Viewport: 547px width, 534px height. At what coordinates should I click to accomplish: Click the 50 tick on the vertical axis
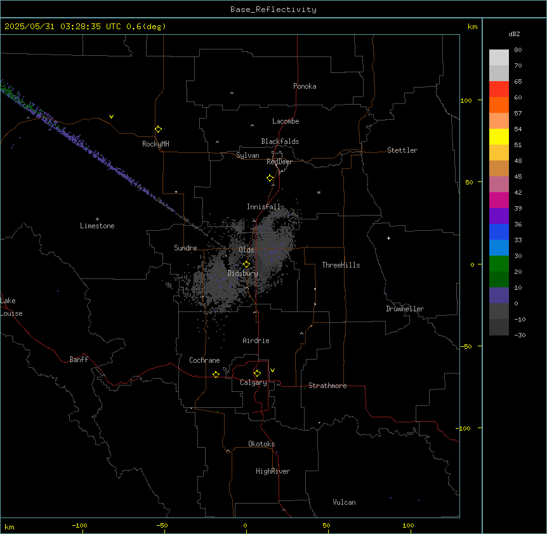[469, 182]
